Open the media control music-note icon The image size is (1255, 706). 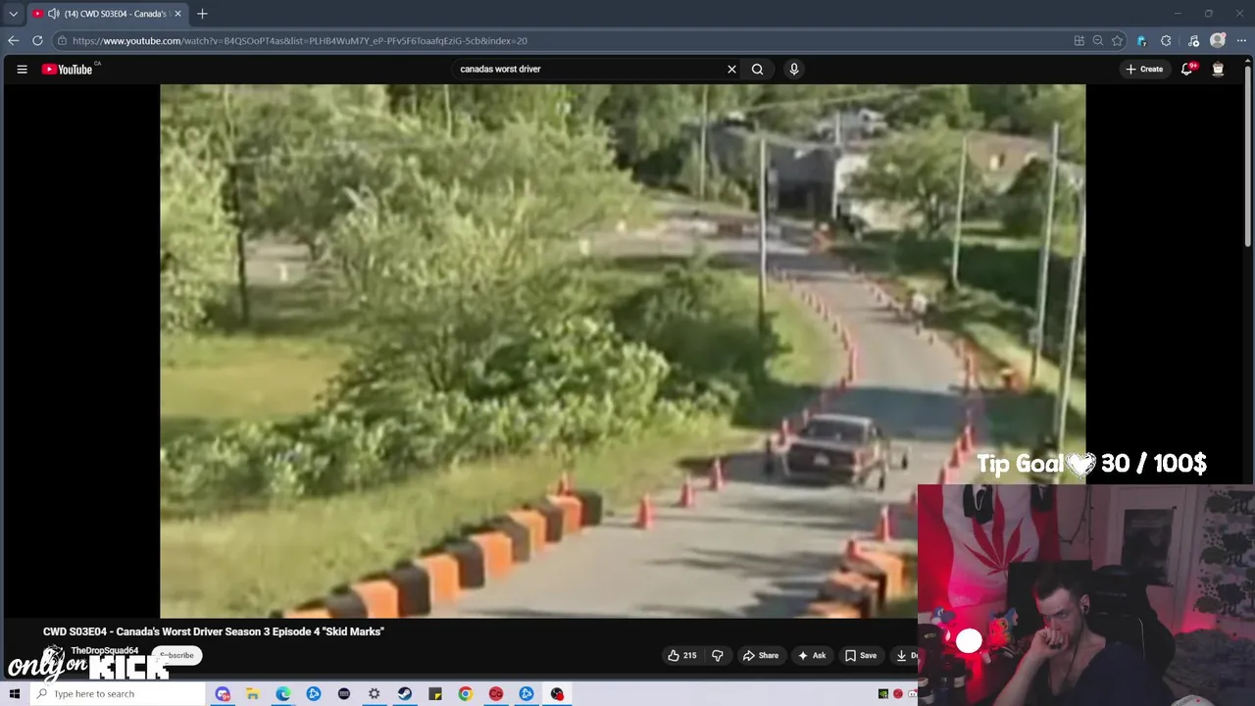point(1193,40)
